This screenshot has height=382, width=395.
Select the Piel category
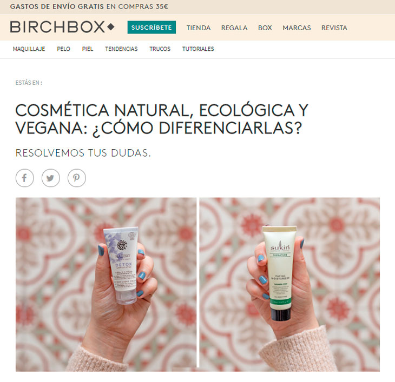coord(88,49)
